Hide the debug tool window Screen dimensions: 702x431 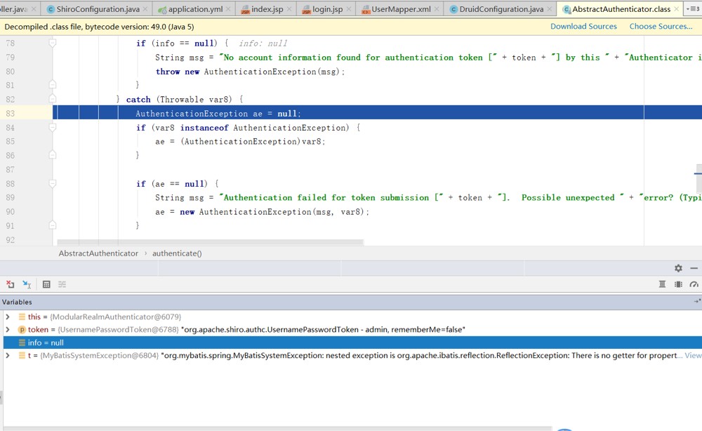click(694, 268)
